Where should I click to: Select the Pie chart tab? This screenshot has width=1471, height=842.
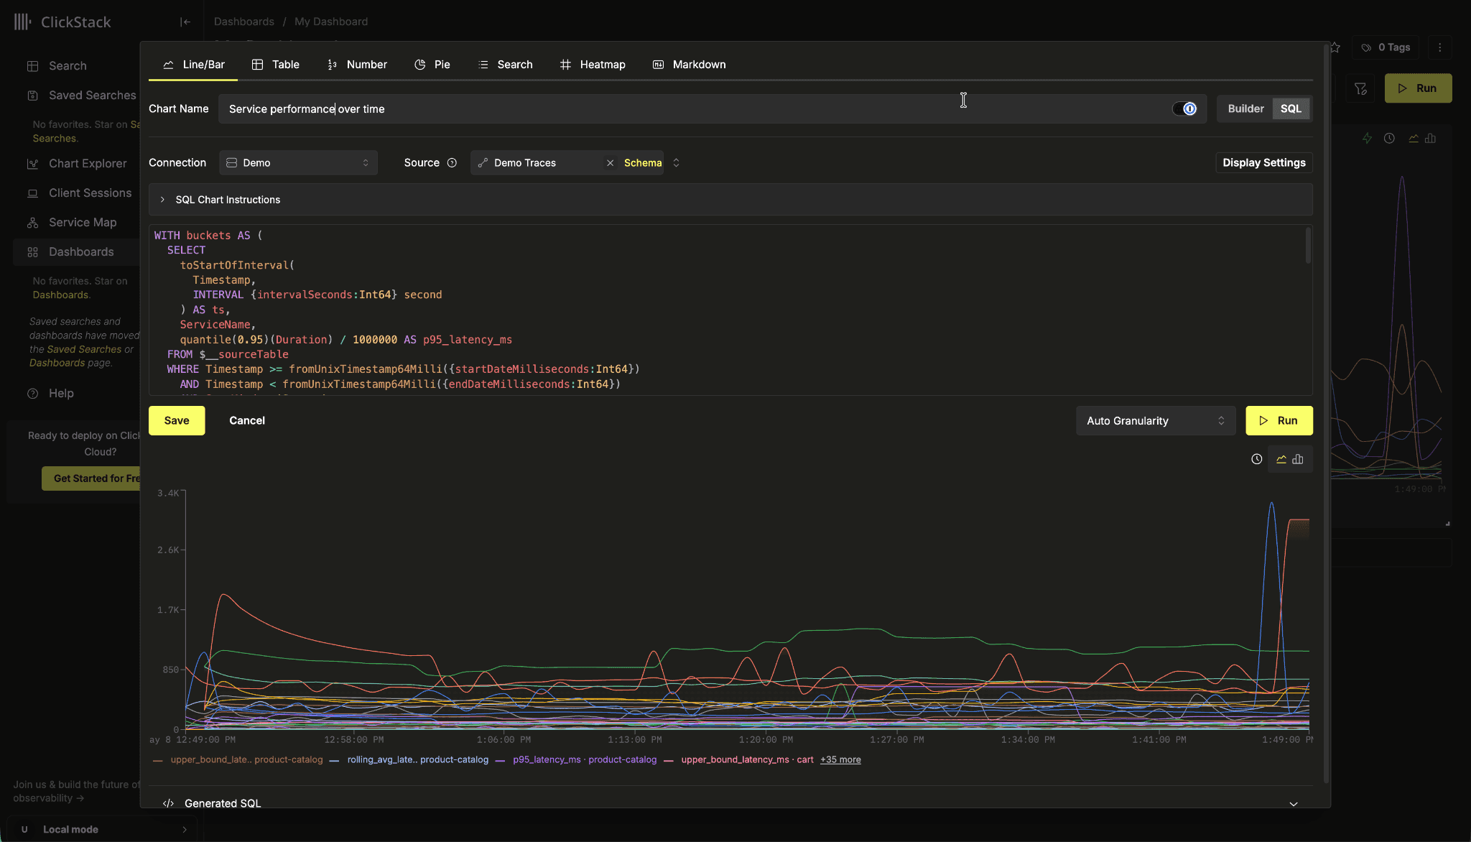coord(432,65)
